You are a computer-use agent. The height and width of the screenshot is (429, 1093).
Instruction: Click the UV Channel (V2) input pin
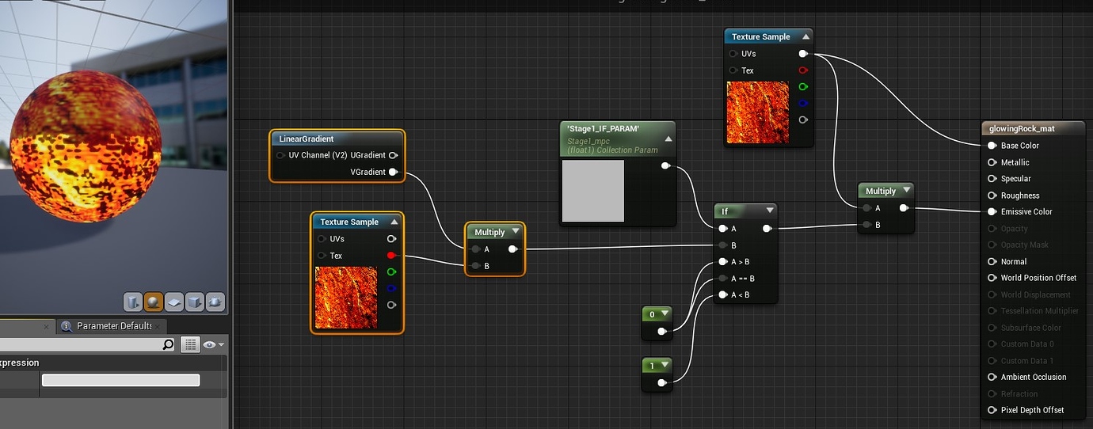point(280,155)
